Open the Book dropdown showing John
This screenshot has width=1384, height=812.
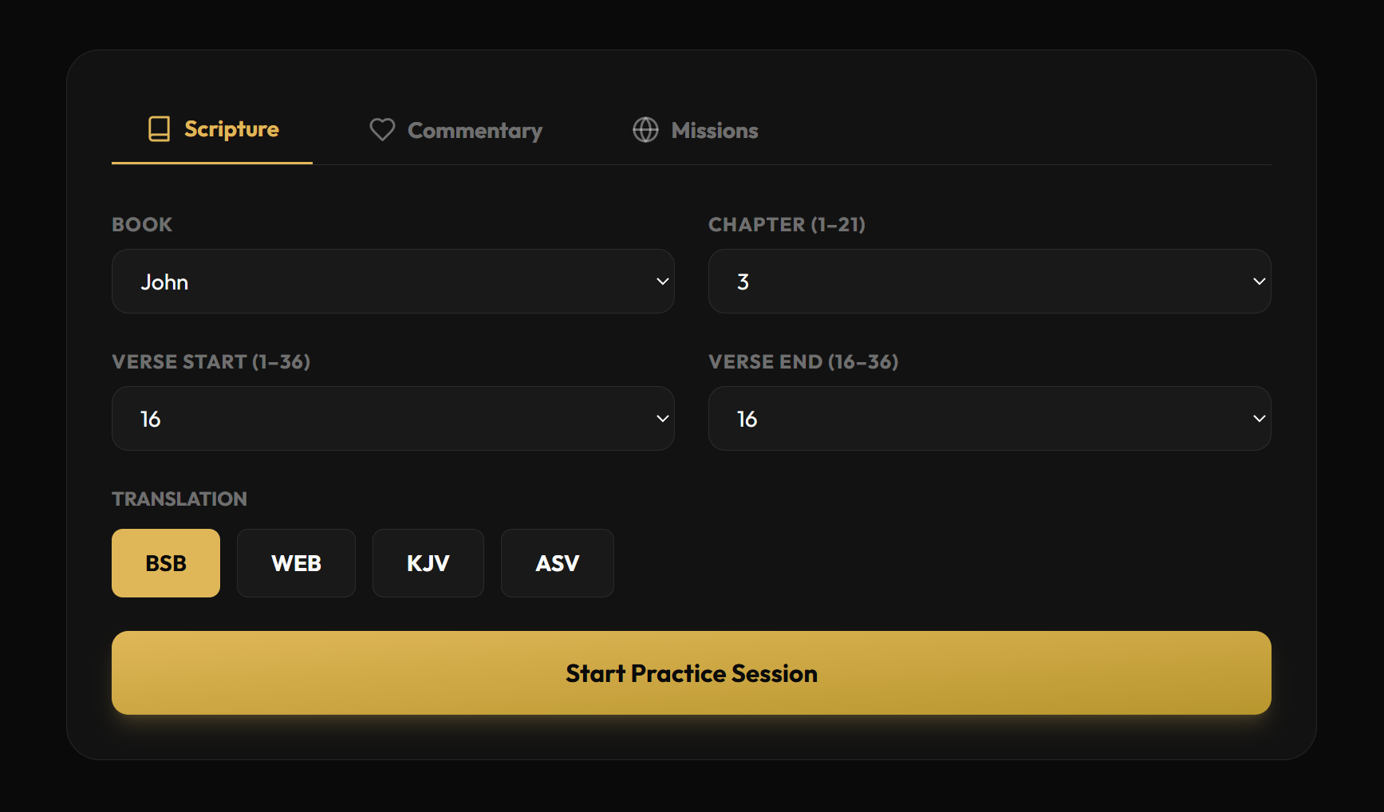click(x=392, y=281)
